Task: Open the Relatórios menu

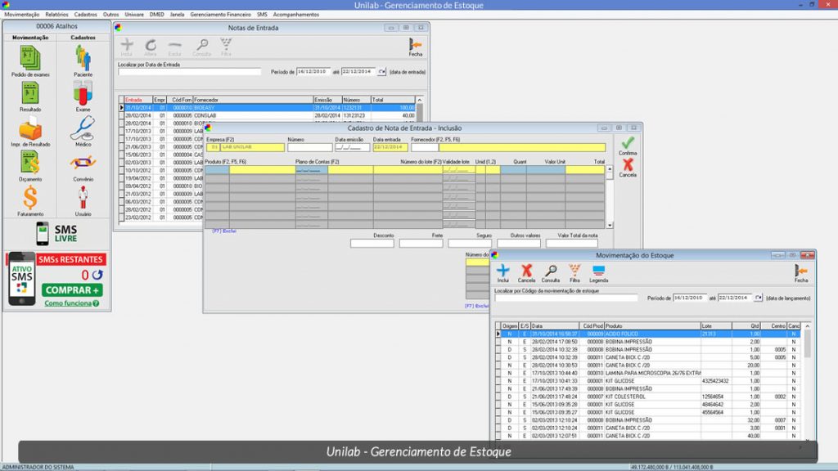Action: pos(57,15)
